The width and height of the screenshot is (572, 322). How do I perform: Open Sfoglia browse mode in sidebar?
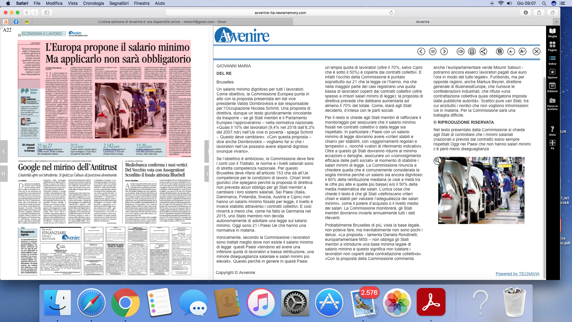click(552, 33)
